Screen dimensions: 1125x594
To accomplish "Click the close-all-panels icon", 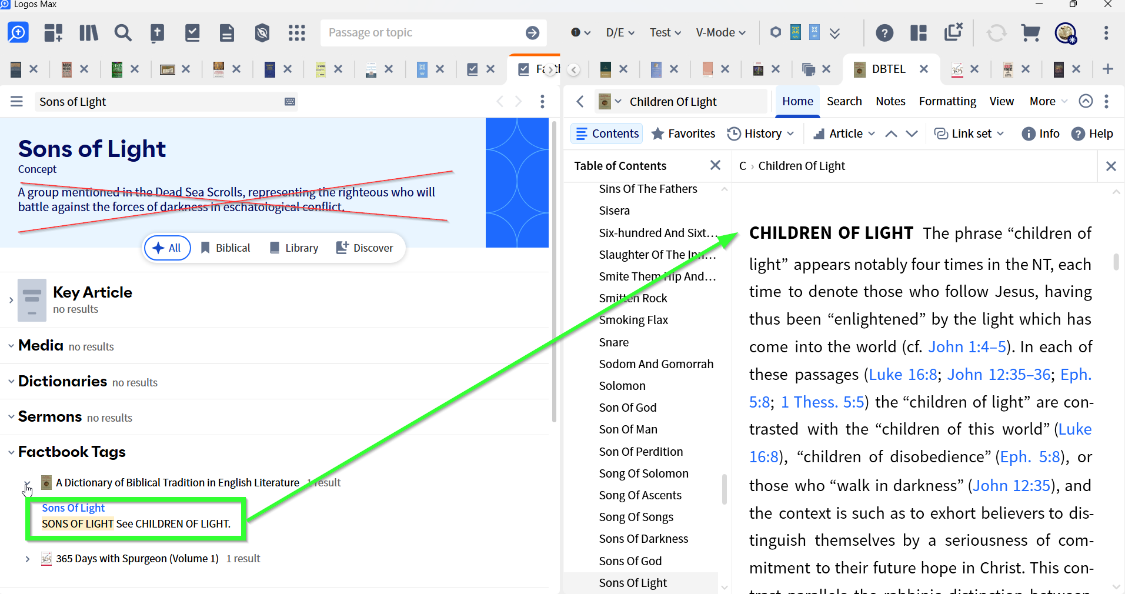I will 953,32.
